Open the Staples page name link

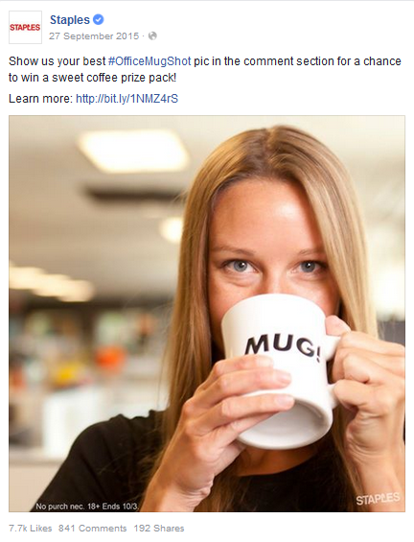click(70, 20)
